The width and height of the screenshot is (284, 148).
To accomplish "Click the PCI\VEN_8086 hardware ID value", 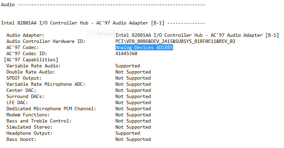I will click(x=175, y=42).
